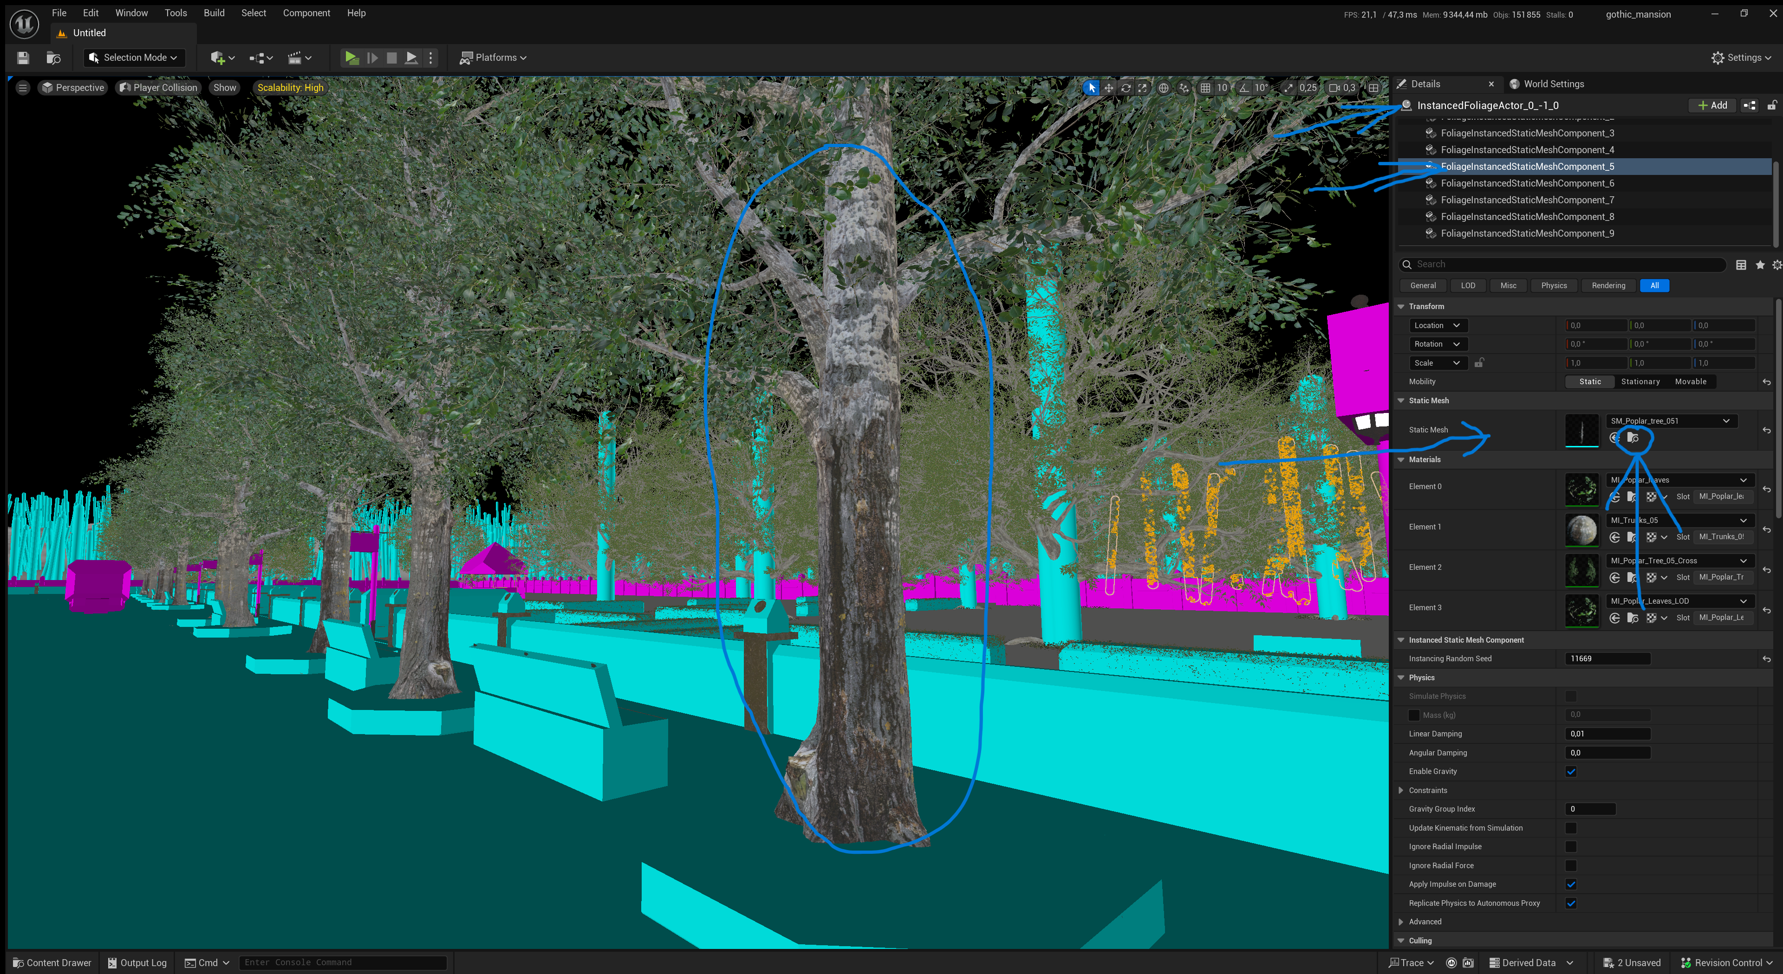This screenshot has width=1783, height=974.
Task: Expand the Advanced physics section
Action: pos(1400,922)
